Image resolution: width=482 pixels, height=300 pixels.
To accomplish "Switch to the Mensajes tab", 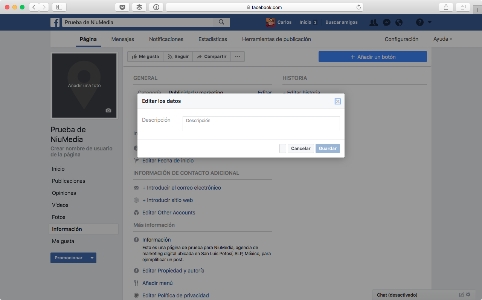I will click(x=123, y=39).
